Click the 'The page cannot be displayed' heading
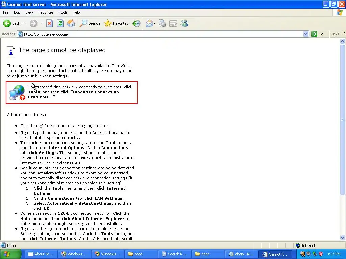 62,50
